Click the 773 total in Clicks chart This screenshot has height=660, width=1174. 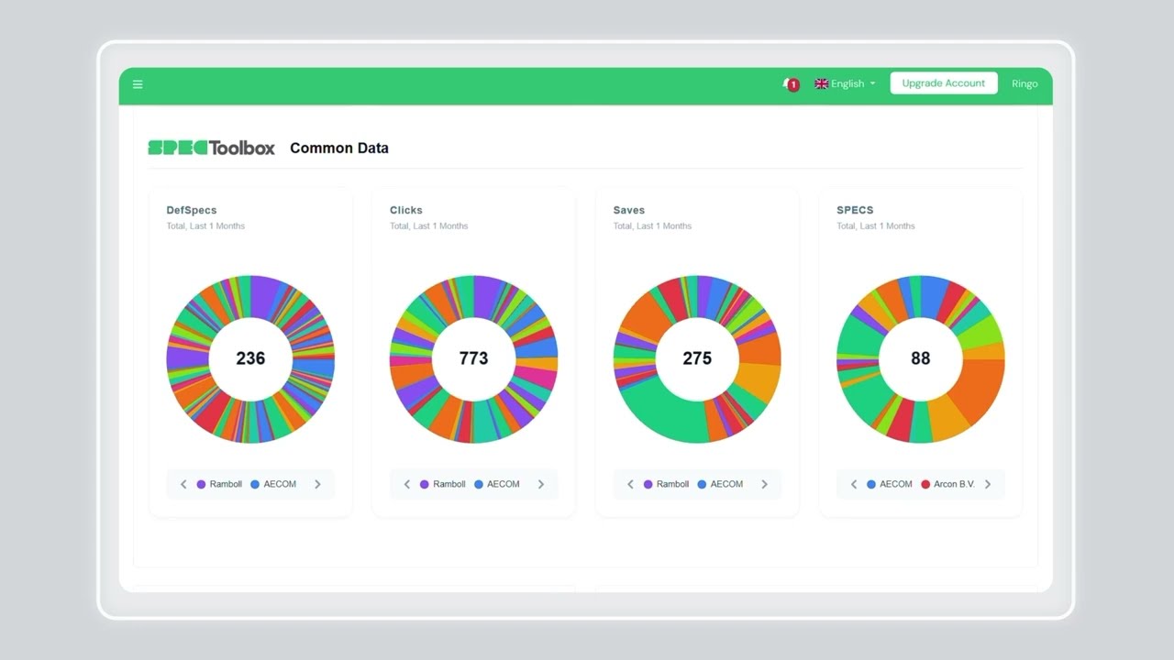point(473,358)
